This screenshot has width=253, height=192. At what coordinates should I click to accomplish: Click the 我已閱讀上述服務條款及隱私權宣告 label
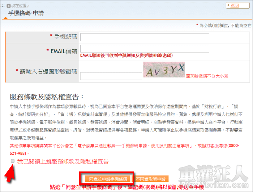(63, 161)
